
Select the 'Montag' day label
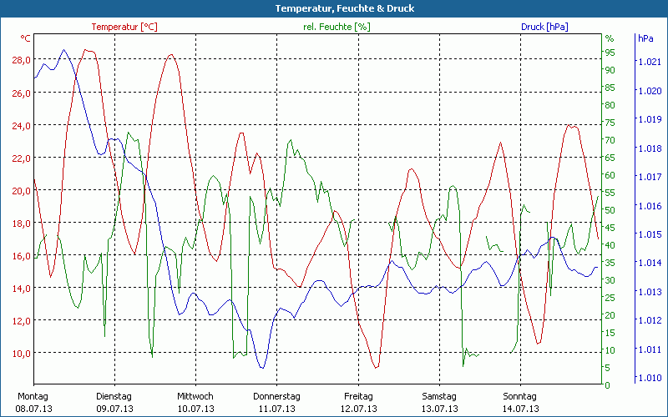(x=33, y=396)
